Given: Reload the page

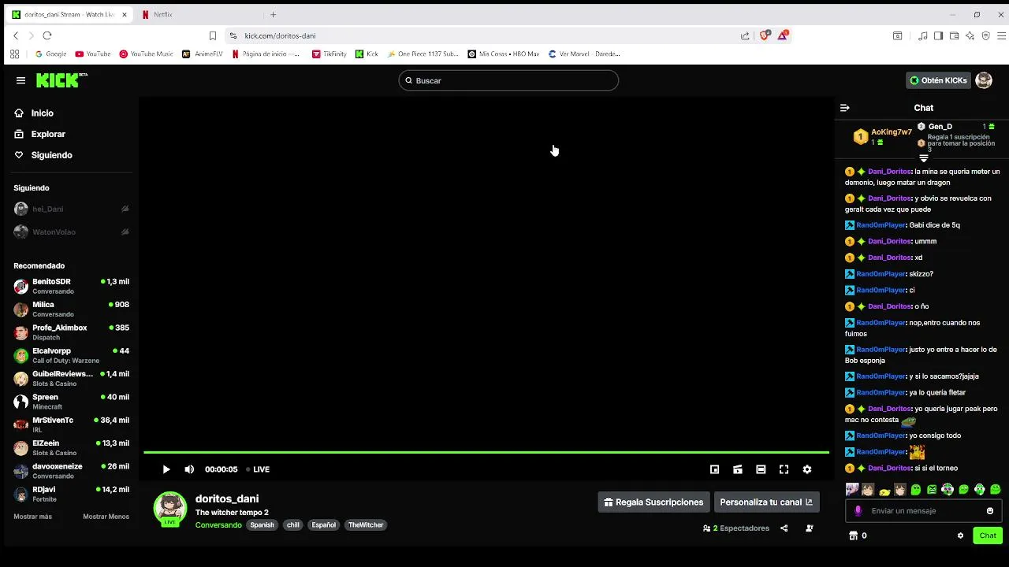Looking at the screenshot, I should click(47, 35).
